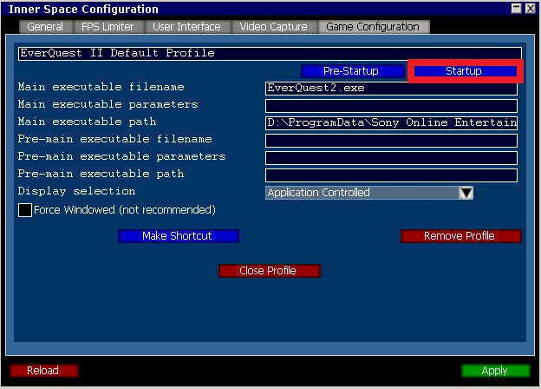541x389 pixels.
Task: Click the green Apply button
Action: (495, 371)
